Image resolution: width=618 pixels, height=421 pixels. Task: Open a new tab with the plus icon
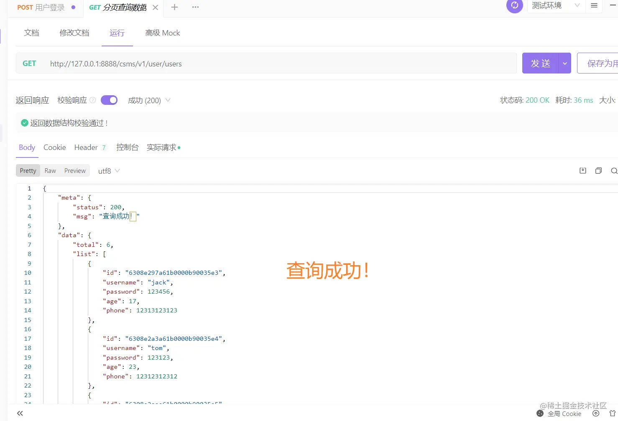click(x=175, y=7)
